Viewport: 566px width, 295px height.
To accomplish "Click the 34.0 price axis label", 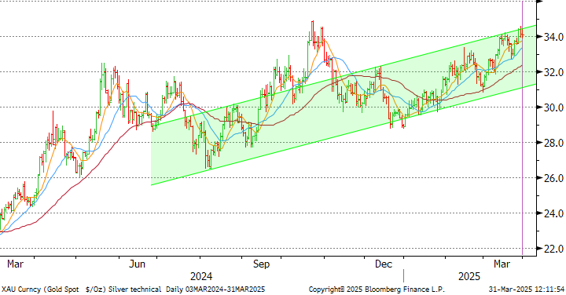I will pos(553,37).
